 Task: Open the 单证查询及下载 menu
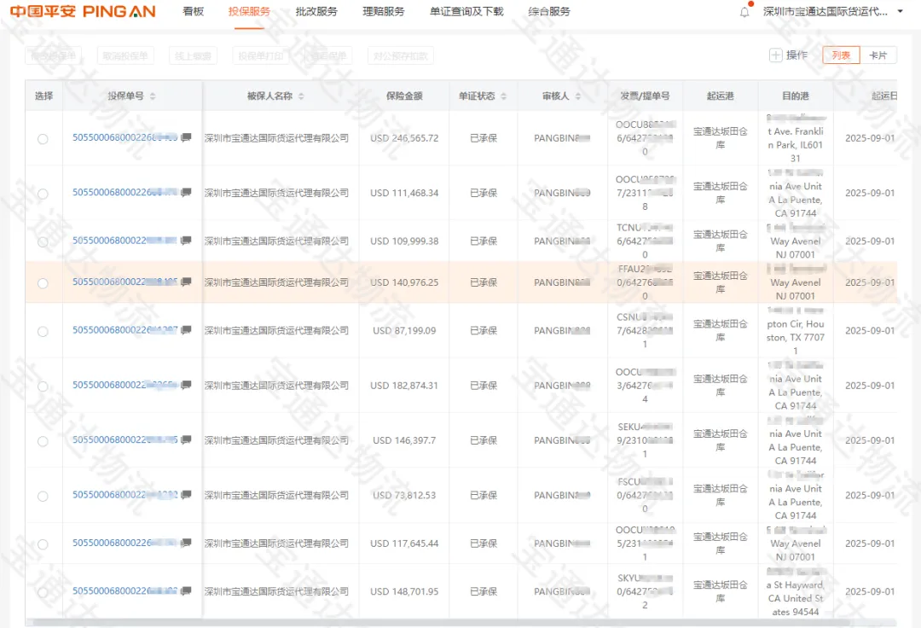(466, 13)
